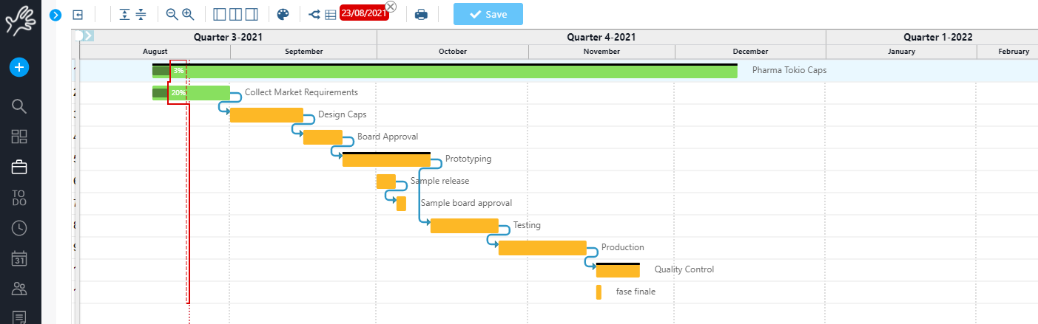Open the color palette settings
The image size is (1038, 324).
point(283,14)
